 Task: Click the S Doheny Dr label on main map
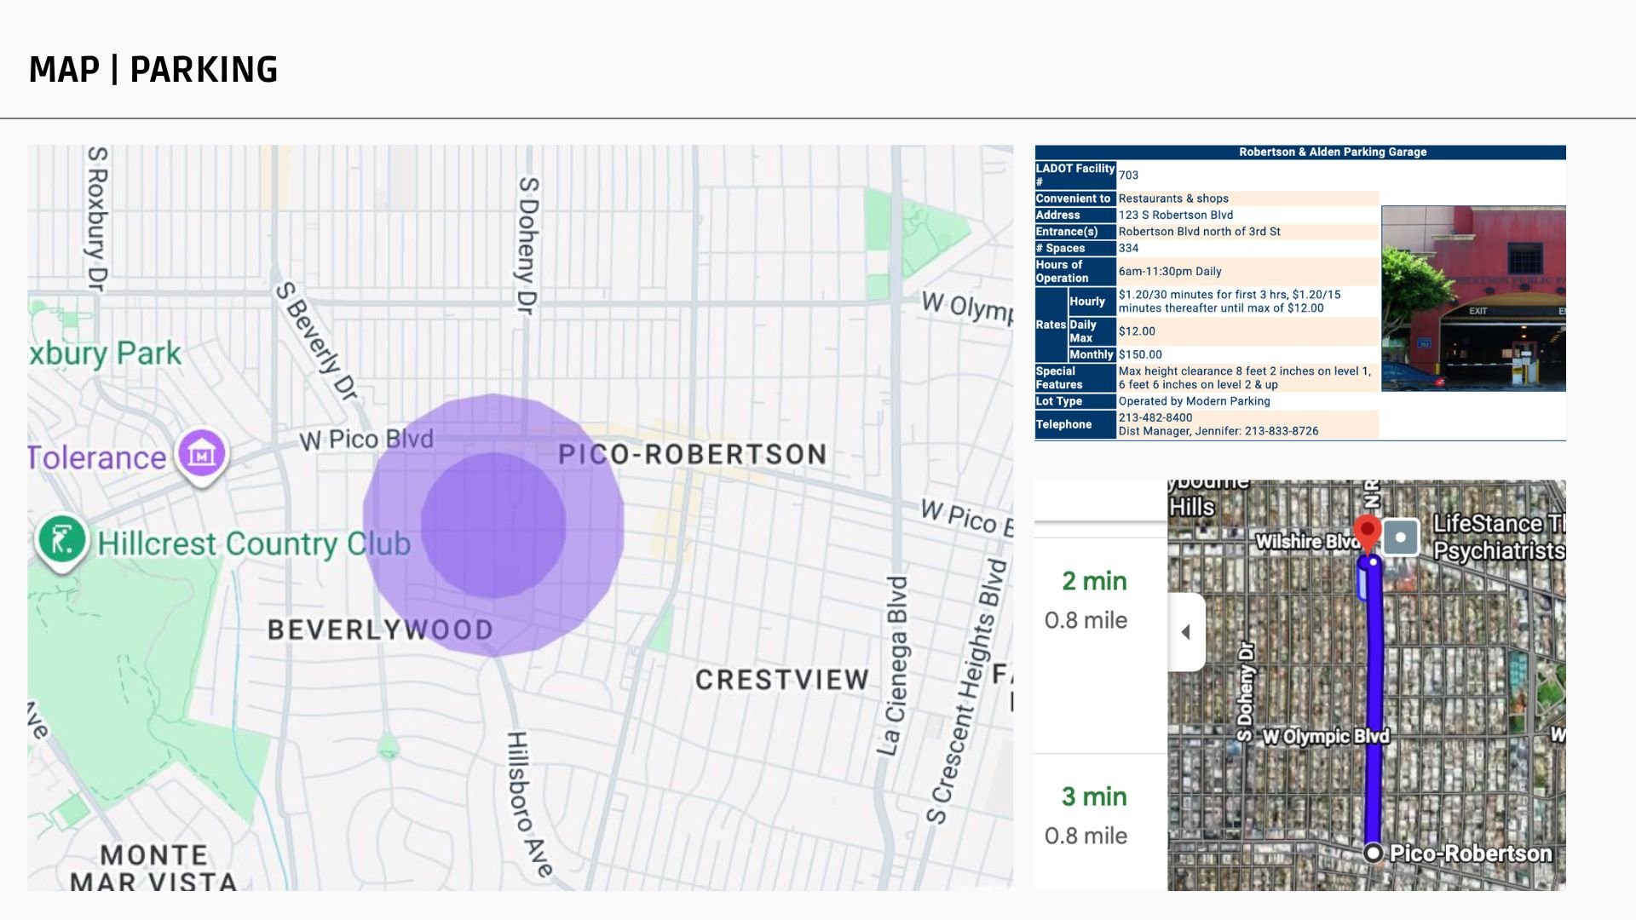pos(527,245)
